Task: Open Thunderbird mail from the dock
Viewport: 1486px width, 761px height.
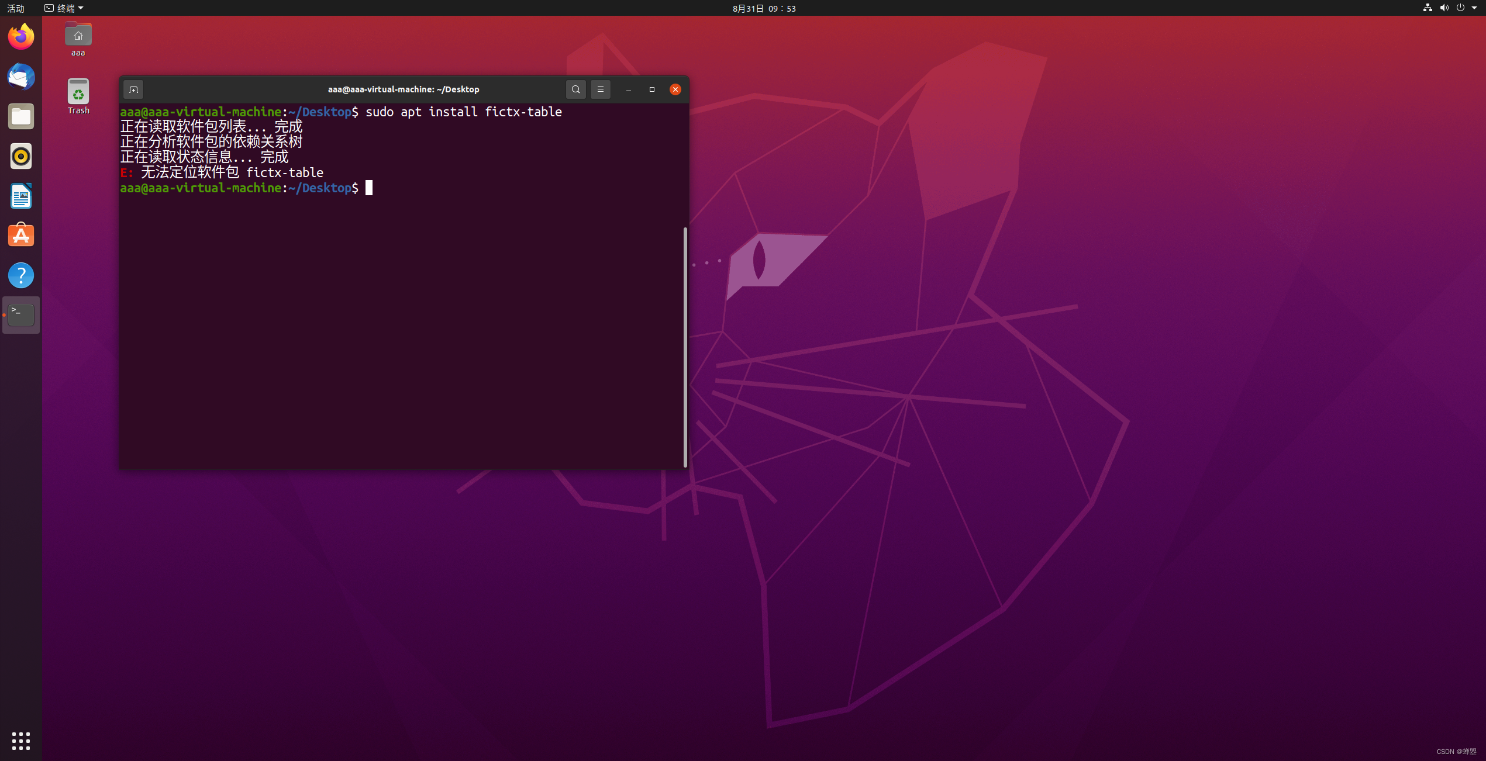Action: pos(21,77)
